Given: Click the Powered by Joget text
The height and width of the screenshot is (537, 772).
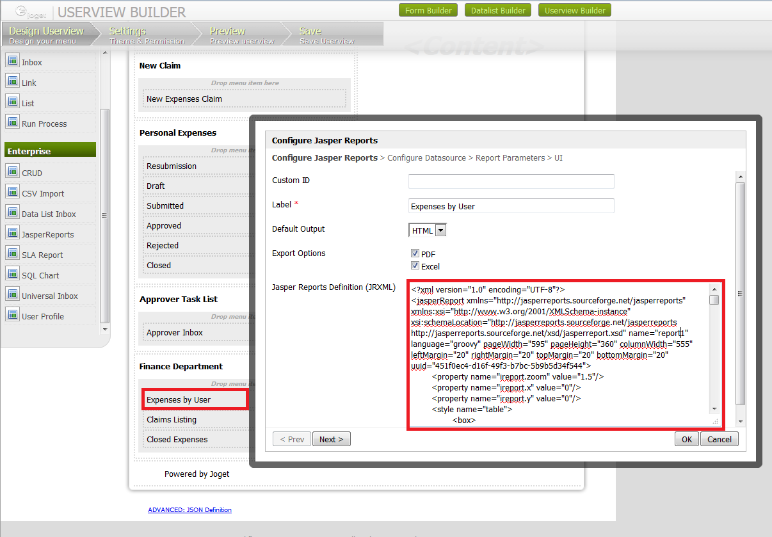Looking at the screenshot, I should tap(197, 474).
